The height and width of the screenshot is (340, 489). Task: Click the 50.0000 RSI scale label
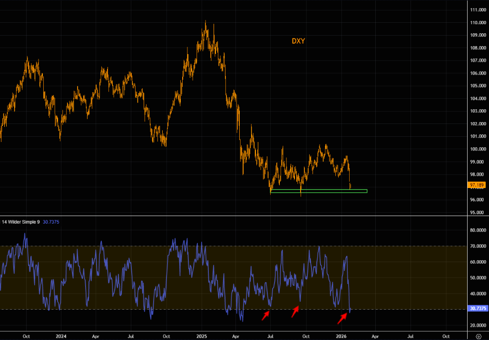[477, 278]
